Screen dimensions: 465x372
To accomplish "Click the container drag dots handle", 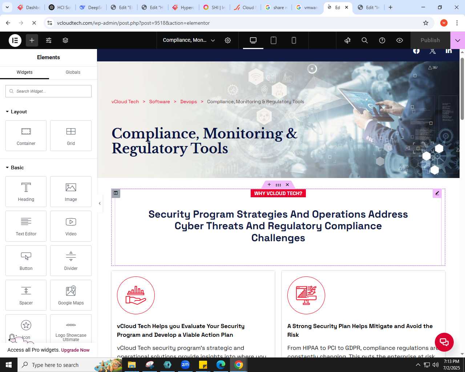I will click(278, 185).
